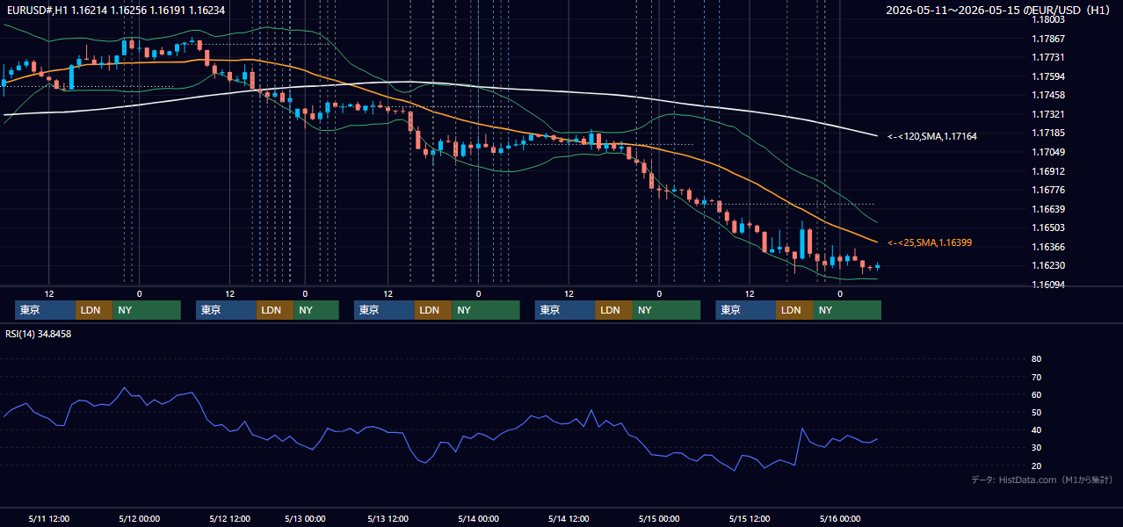Click the 1.16503 price axis value
Screen dimensions: 1123x527
pos(1048,227)
